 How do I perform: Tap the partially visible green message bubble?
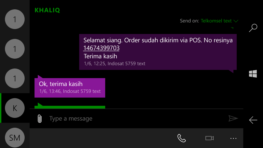pyautogui.click(x=70, y=107)
